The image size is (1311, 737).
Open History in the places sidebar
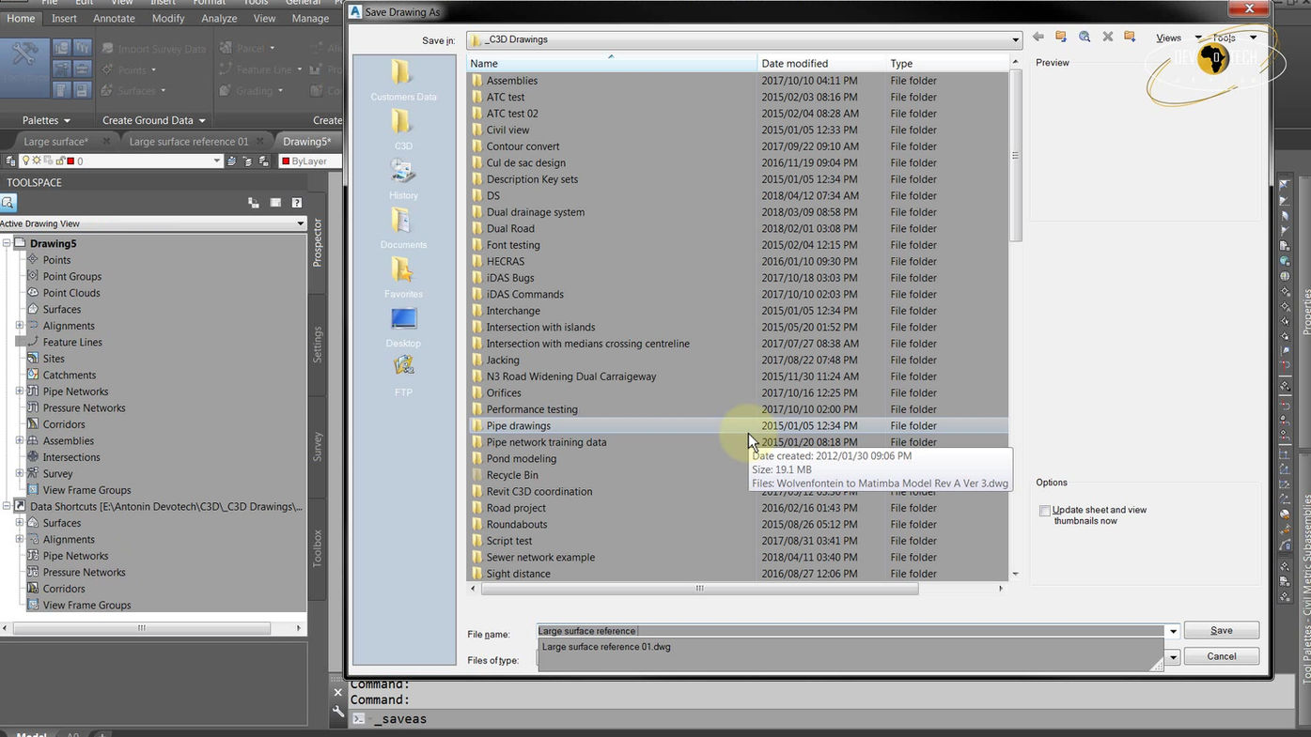(403, 178)
